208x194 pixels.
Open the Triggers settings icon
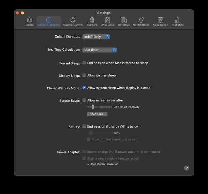pos(92,20)
